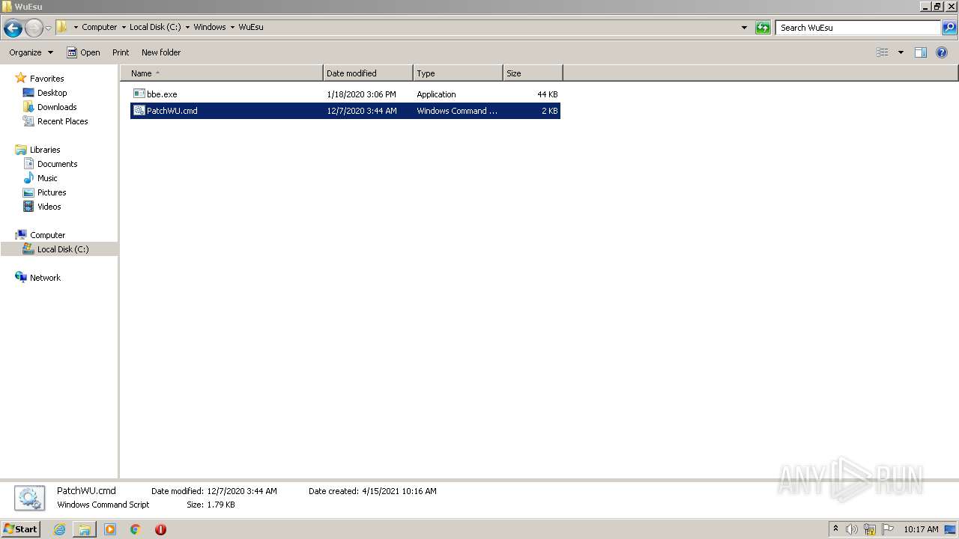Create a New folder from toolbar
Viewport: 959px width, 539px height.
161,52
